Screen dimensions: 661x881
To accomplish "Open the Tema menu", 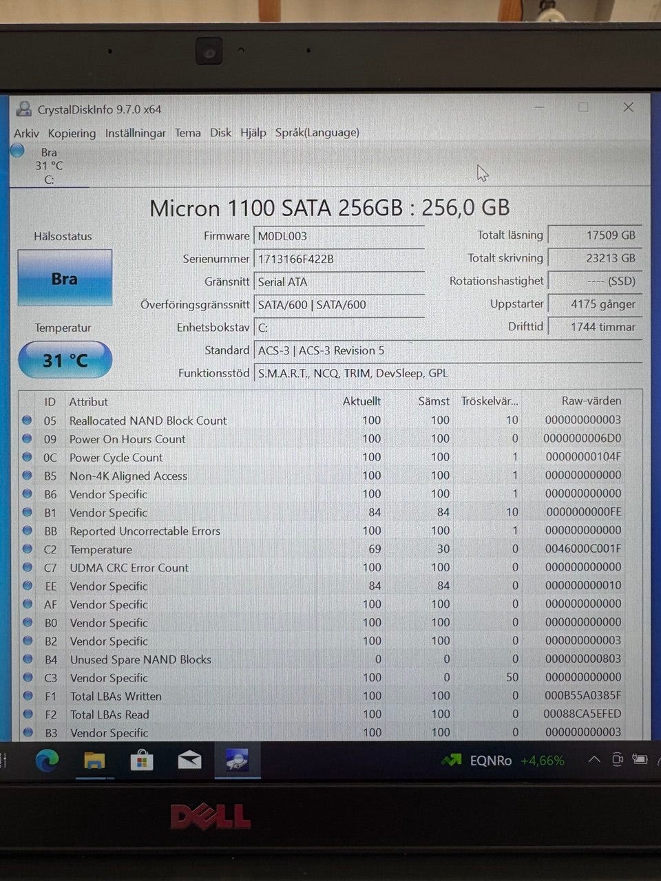I will coord(187,133).
